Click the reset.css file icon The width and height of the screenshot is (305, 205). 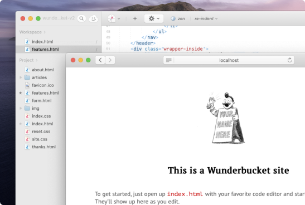[x=27, y=131]
